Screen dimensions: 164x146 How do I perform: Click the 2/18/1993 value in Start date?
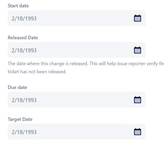click(x=24, y=19)
